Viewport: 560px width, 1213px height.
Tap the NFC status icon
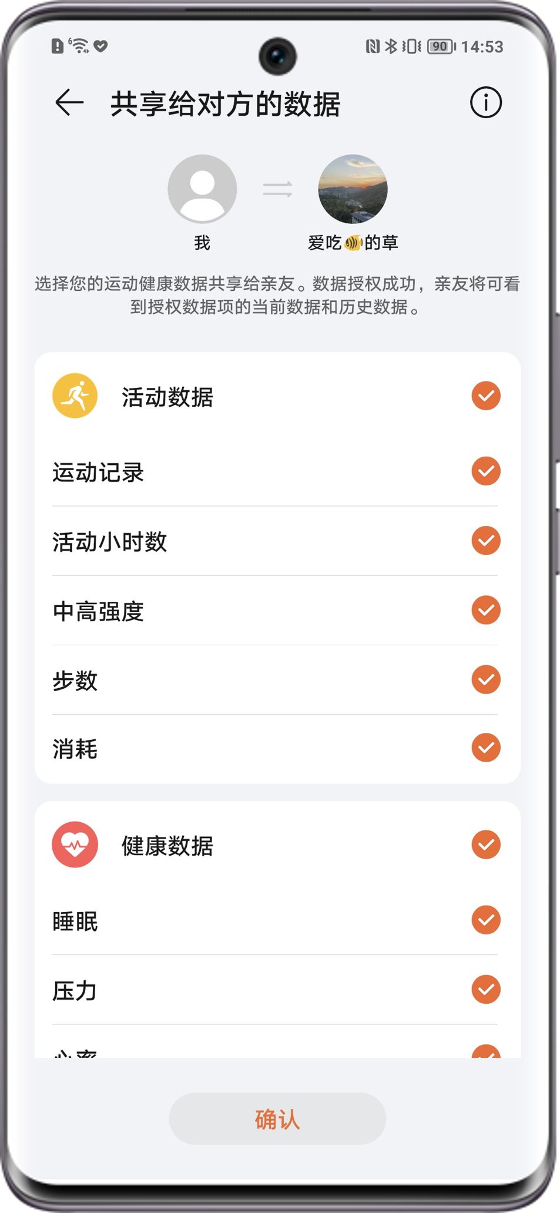point(373,46)
